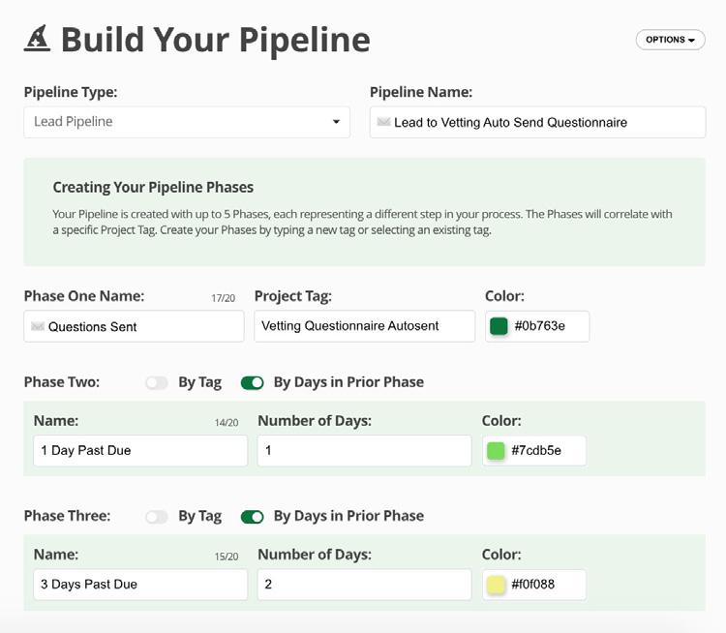Click the envelope emoji in the Pipeline Name field
Screen dimensions: 726x633
click(384, 123)
